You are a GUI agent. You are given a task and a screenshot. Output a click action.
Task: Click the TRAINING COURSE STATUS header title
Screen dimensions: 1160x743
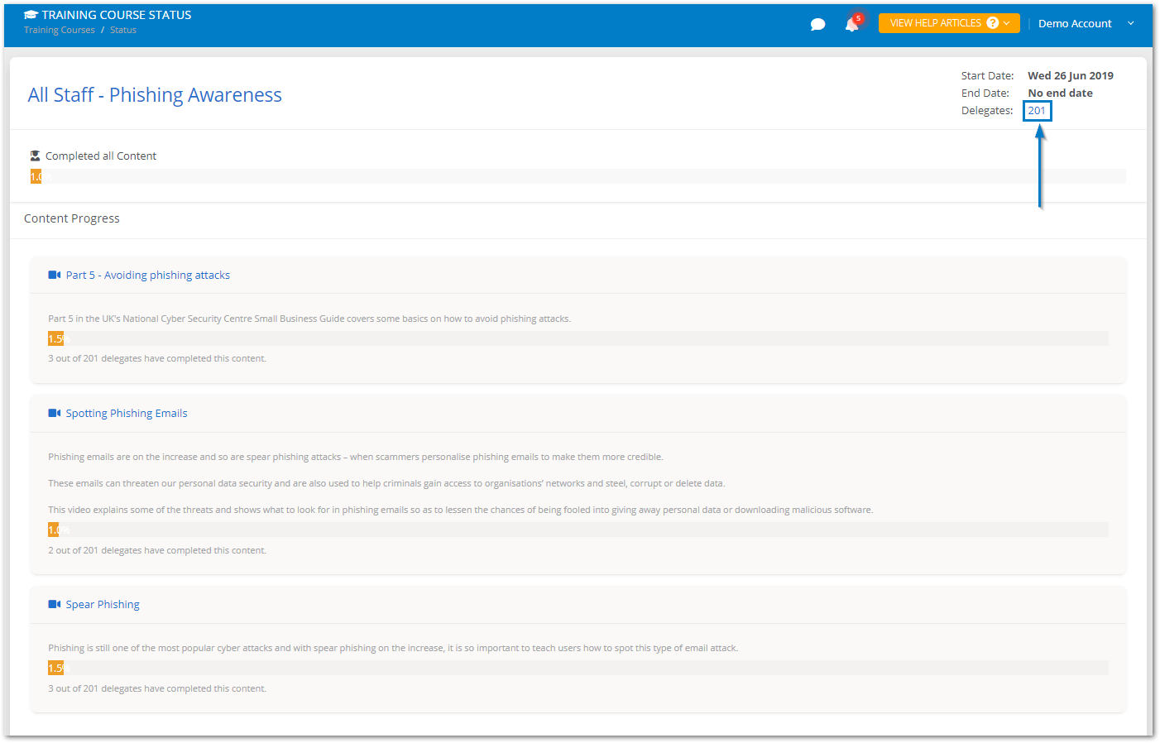pyautogui.click(x=117, y=15)
